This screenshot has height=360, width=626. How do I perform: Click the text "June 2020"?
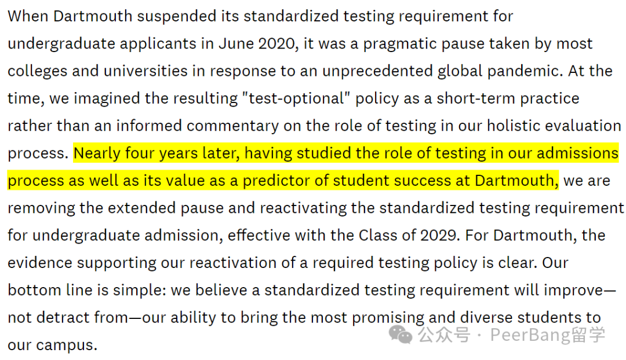pos(256,44)
